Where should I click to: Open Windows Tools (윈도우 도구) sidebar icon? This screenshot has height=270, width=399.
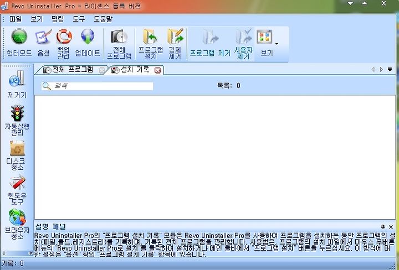(x=17, y=183)
